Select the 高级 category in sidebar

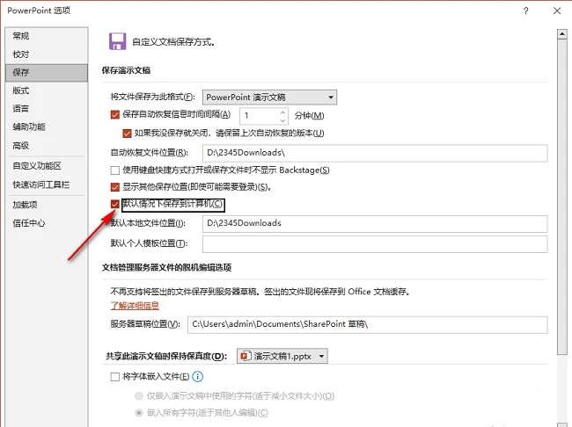pos(21,146)
